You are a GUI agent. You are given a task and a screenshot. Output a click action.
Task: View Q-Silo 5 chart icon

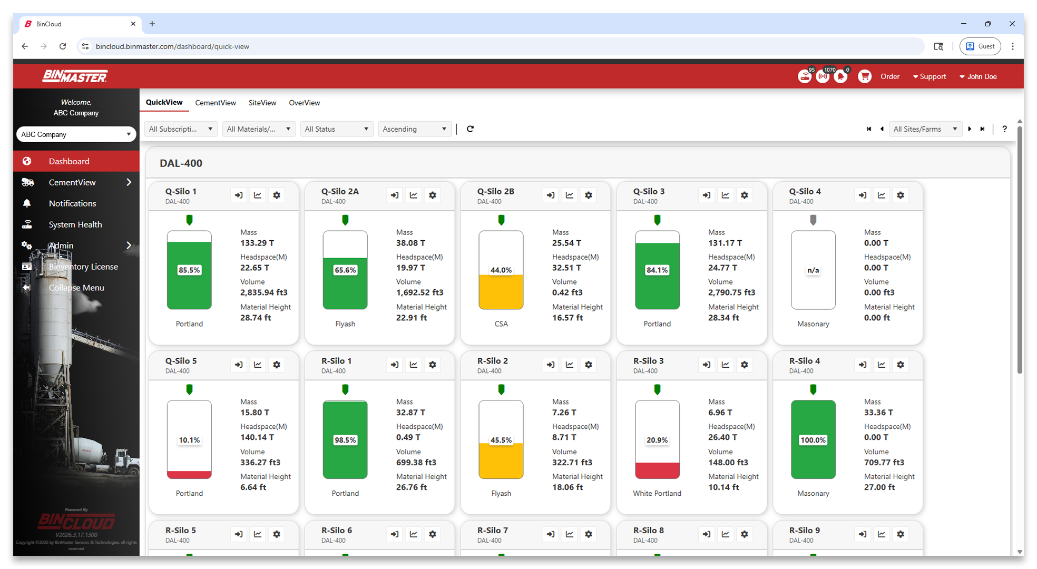click(258, 365)
